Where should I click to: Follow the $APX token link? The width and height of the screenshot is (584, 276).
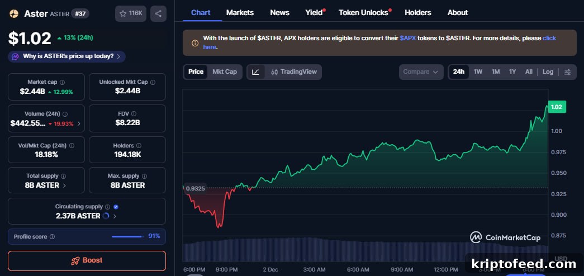(x=407, y=39)
